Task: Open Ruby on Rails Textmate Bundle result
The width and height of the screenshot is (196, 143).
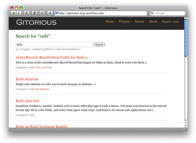Action: pyautogui.click(x=42, y=126)
